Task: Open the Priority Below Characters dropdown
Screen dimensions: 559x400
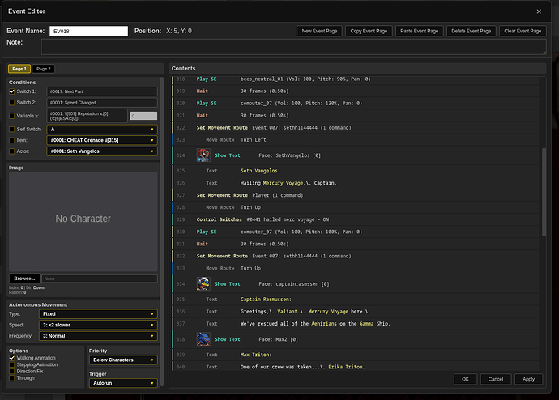Action: (x=123, y=360)
